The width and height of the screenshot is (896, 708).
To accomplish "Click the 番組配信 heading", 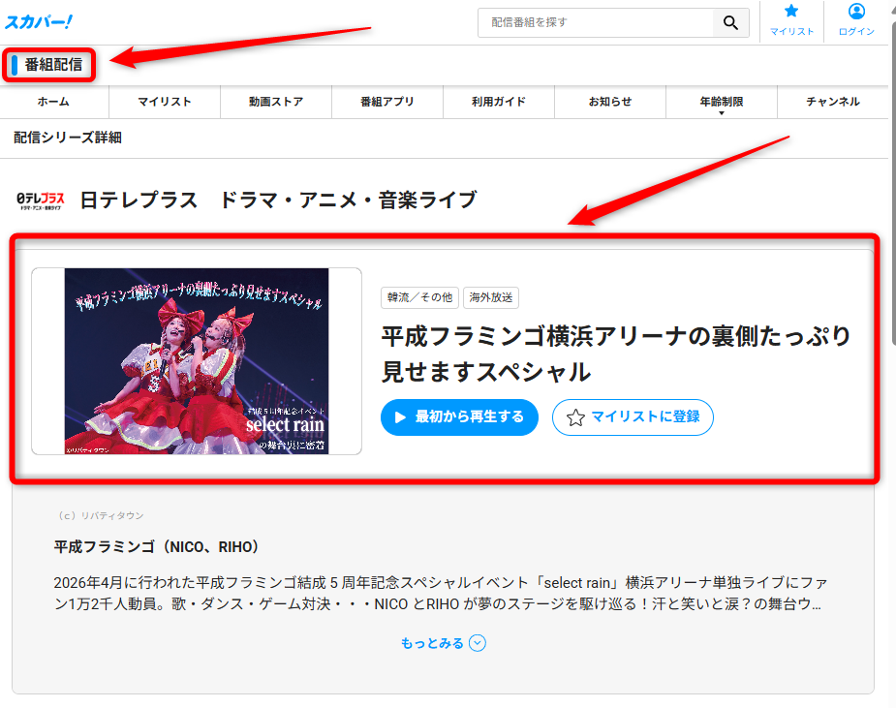I will click(x=53, y=65).
